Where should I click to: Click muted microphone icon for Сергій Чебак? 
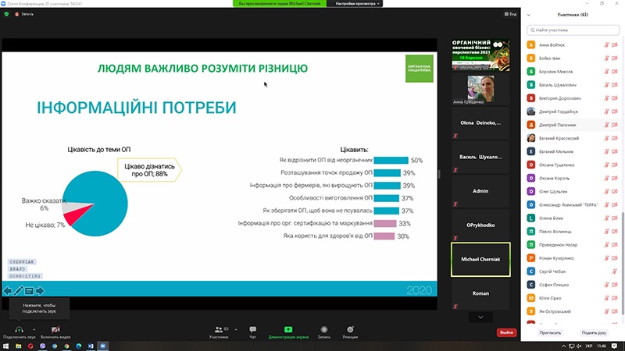(615, 271)
